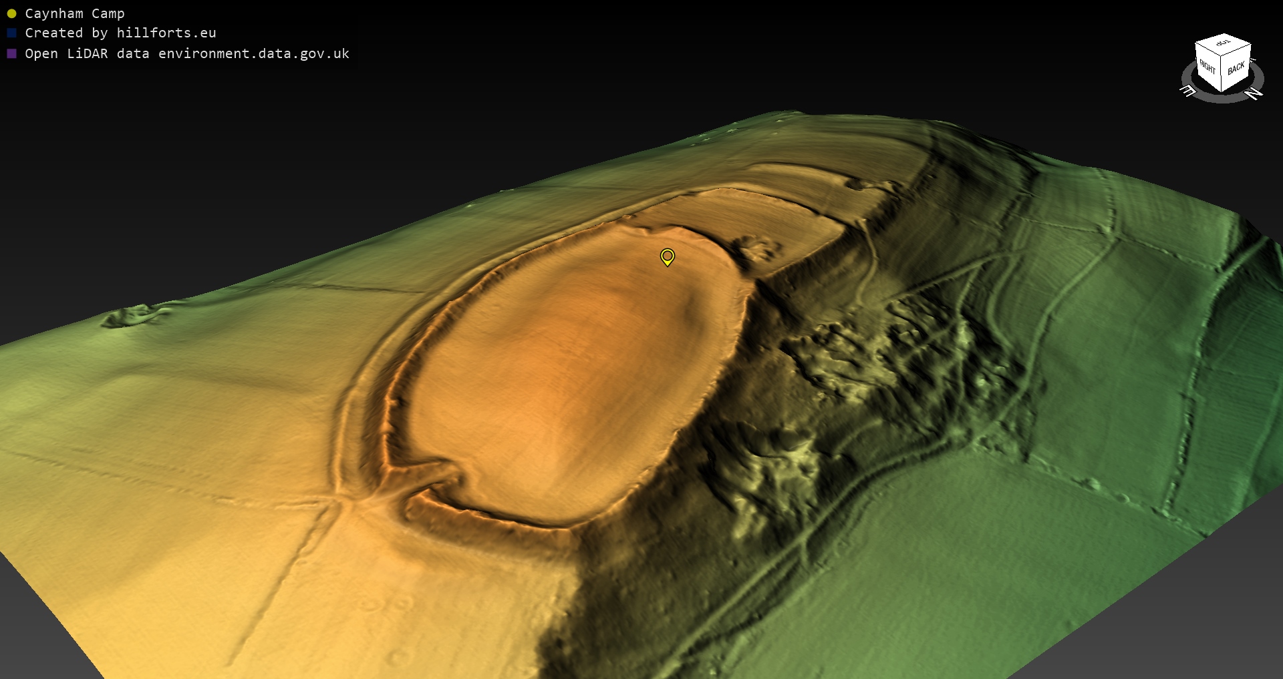Click the yellow location pin on the hillfort
The width and height of the screenshot is (1283, 679).
point(667,256)
